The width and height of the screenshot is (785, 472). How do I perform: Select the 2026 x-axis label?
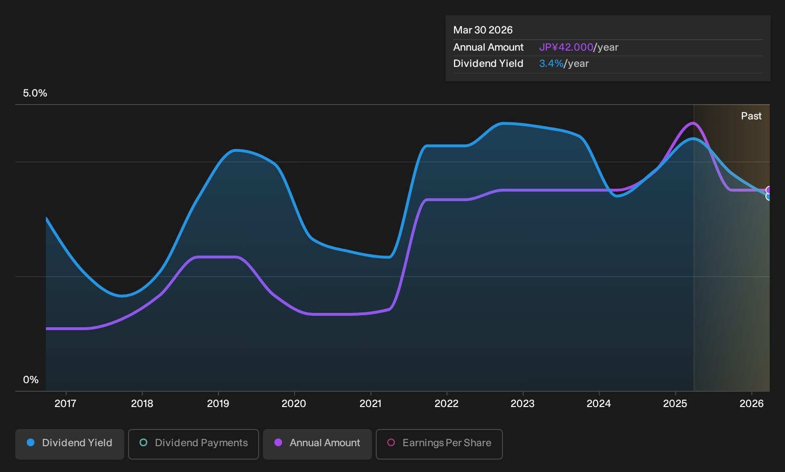click(x=752, y=404)
